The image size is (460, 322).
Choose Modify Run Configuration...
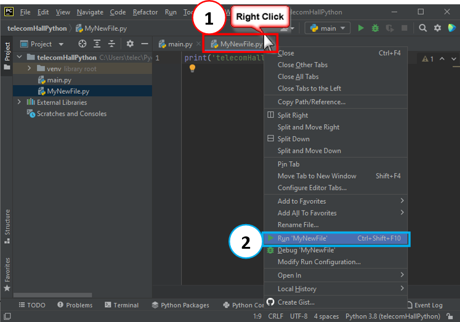click(336, 262)
